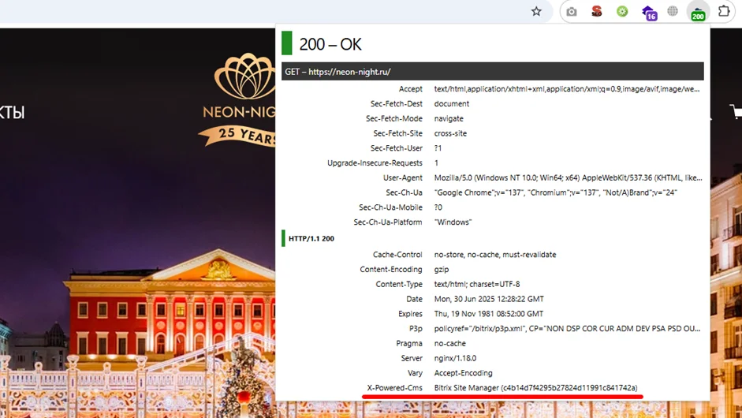Viewport: 742px width, 418px height.
Task: Select the Sec-Ch-Ua-Platform value Windows
Action: (x=453, y=222)
